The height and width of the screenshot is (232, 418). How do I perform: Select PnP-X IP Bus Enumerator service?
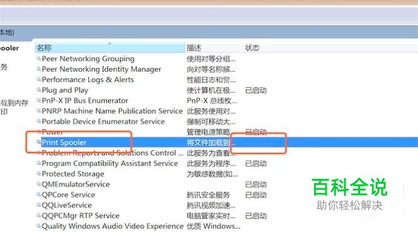(x=85, y=101)
